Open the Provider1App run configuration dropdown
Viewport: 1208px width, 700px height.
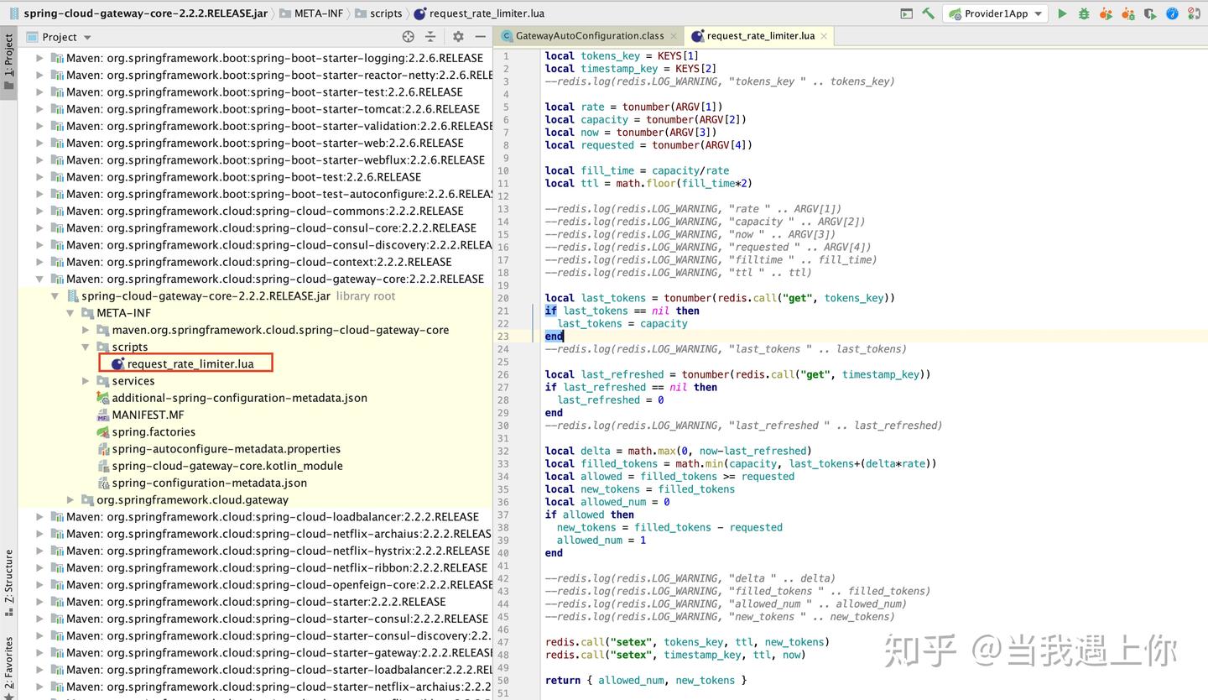tap(995, 13)
